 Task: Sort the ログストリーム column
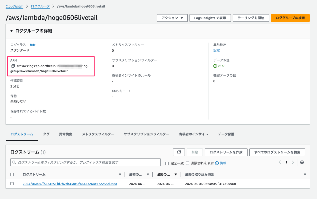(x=120, y=174)
